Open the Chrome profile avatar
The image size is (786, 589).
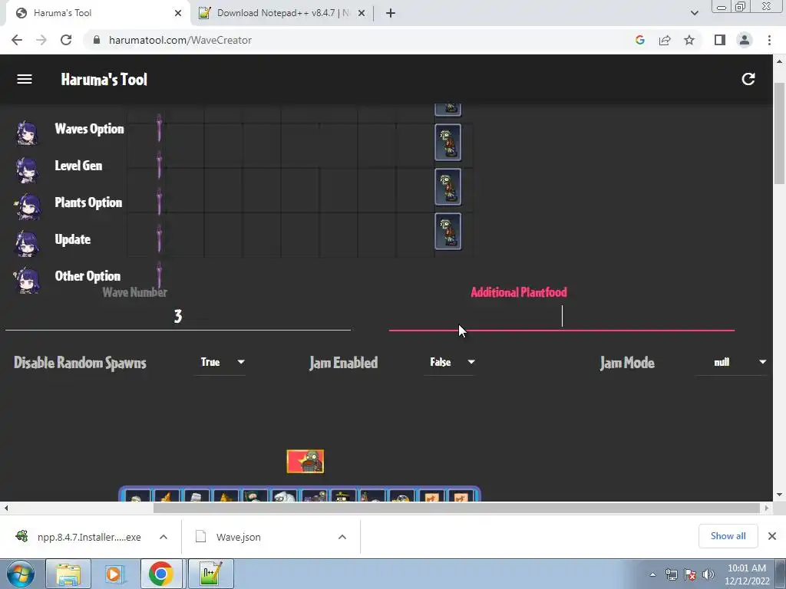click(x=745, y=40)
